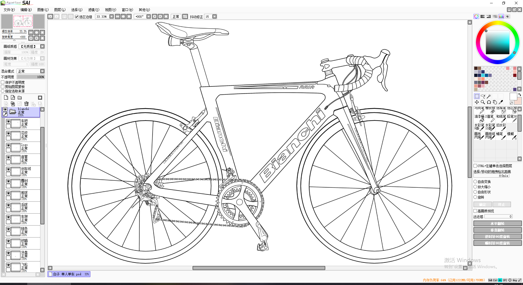Select the 油漆桶 bucket tool

coord(479,118)
